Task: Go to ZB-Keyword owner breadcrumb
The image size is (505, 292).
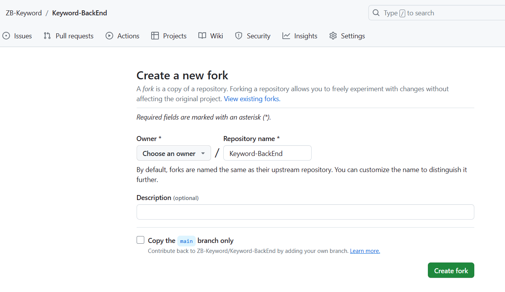Action: 24,13
